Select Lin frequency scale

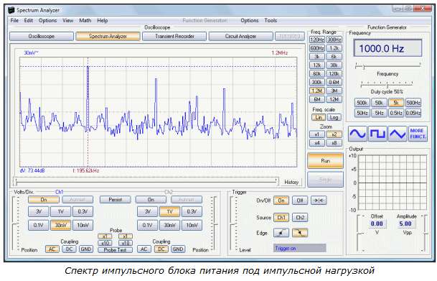point(319,117)
